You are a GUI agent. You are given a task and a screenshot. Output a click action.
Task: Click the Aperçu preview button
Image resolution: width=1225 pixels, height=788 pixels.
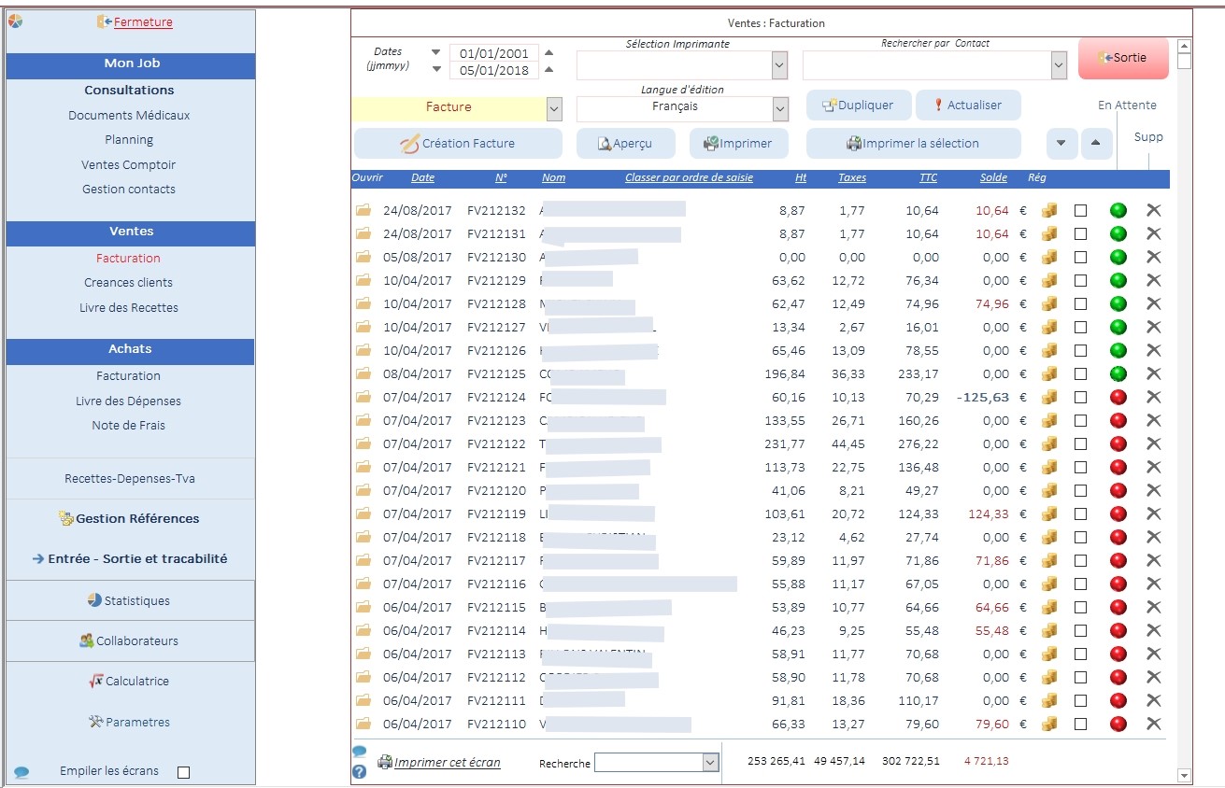tap(625, 144)
